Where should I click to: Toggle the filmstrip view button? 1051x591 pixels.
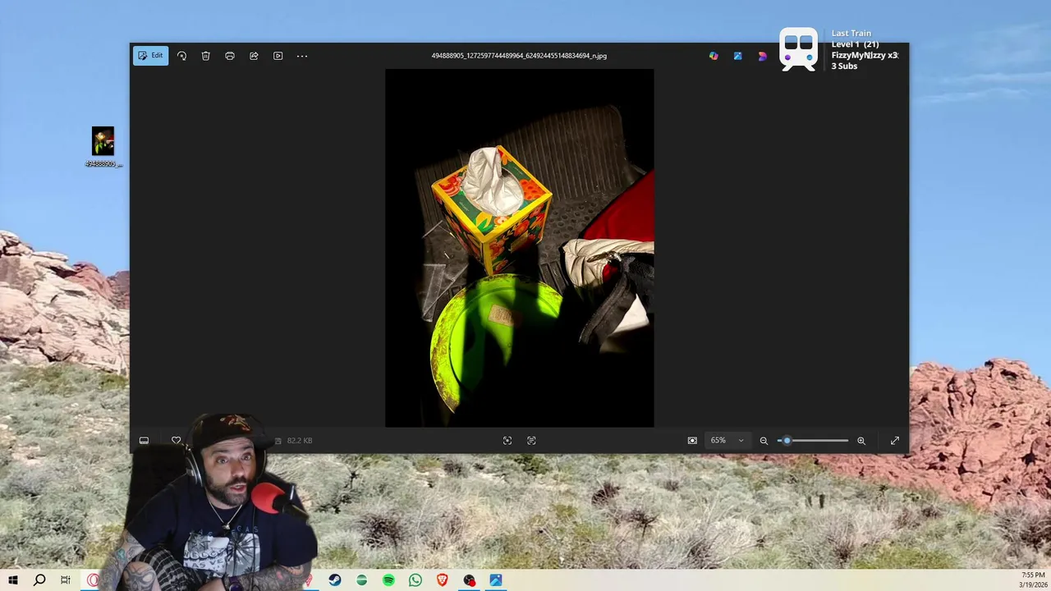point(144,441)
